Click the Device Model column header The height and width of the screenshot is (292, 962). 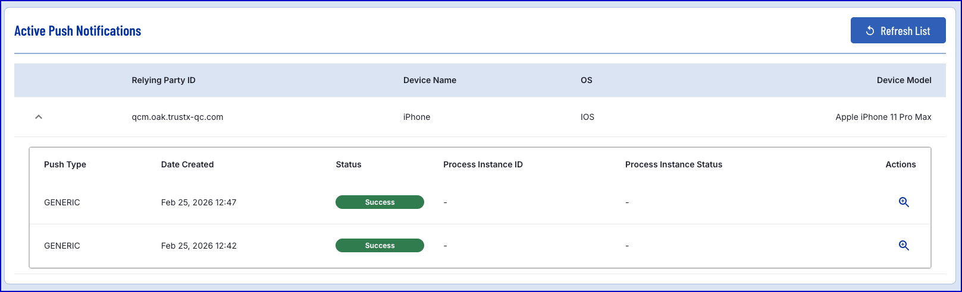click(x=904, y=80)
